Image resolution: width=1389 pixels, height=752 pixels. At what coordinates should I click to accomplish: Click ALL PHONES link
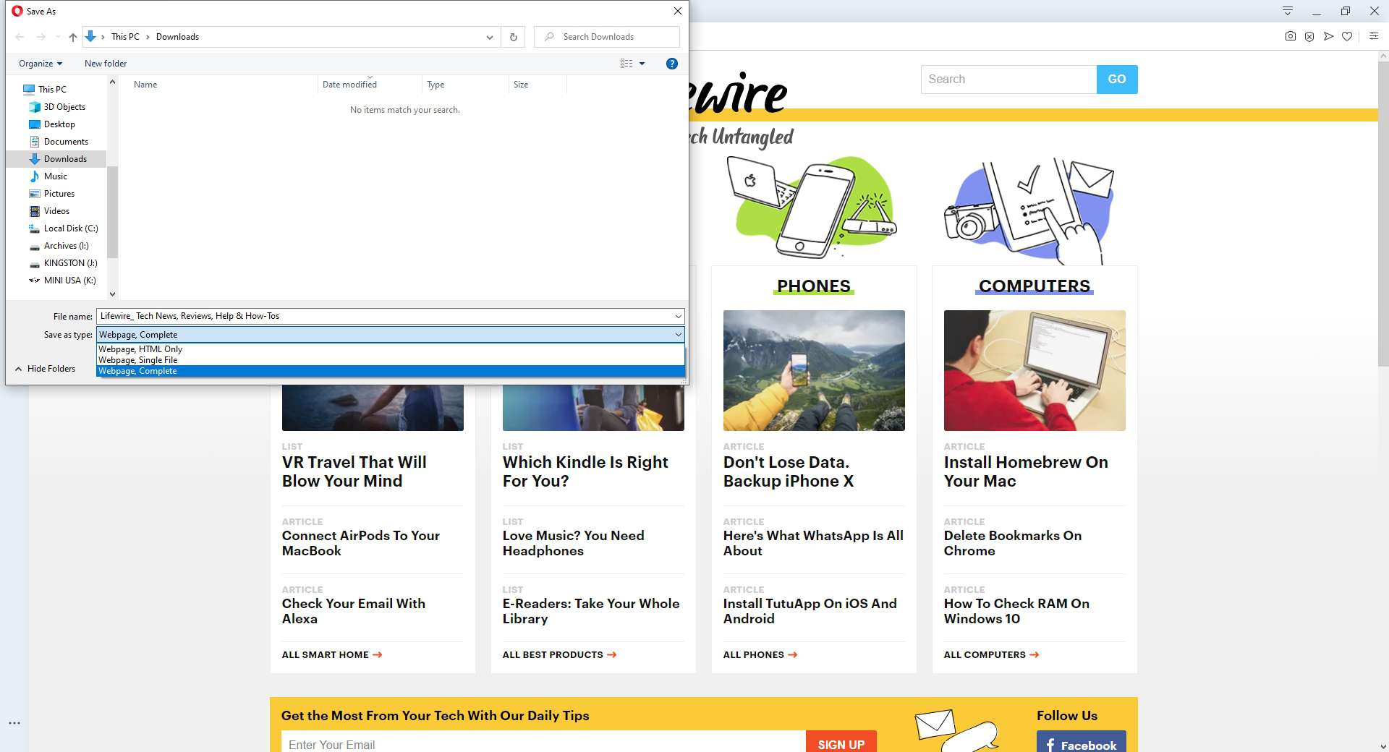point(760,655)
